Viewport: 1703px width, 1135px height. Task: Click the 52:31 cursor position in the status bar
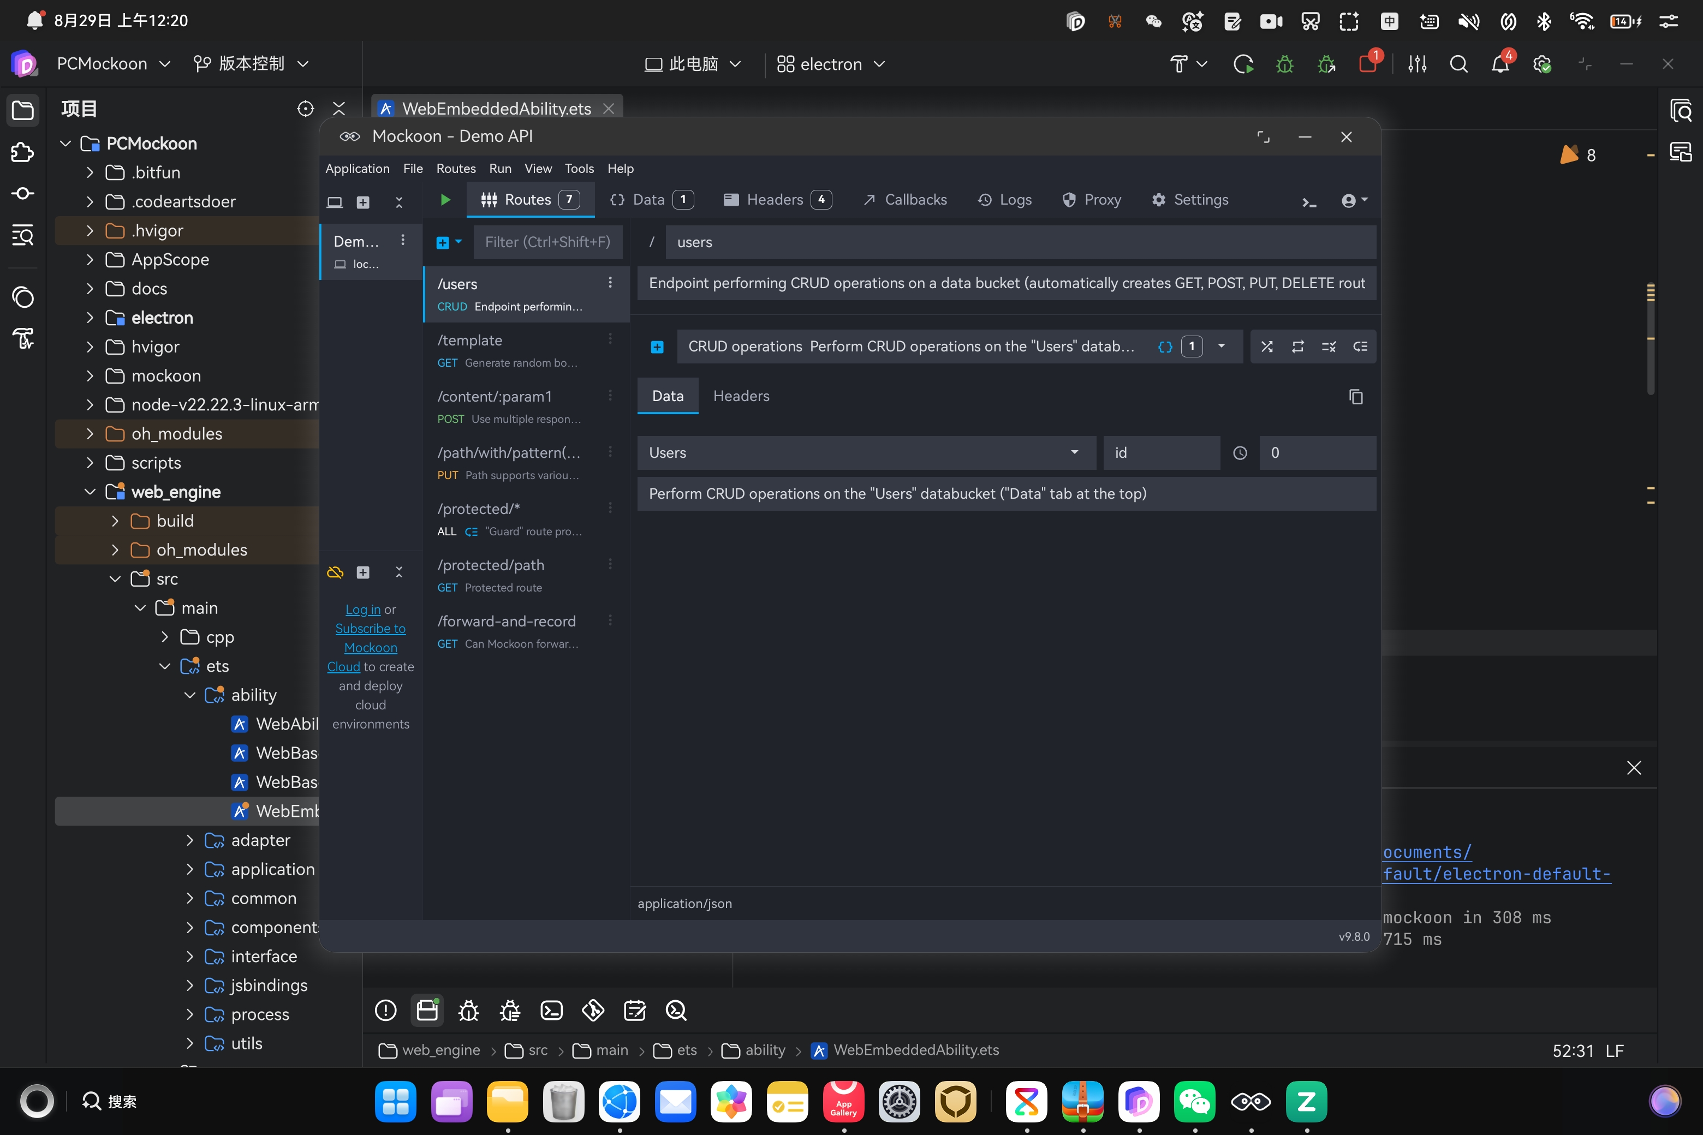pos(1573,1050)
